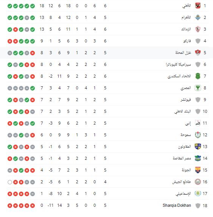The height and width of the screenshot is (217, 213).
Task: Click the Al Ittihad Alexandria green crest
Action: click(x=198, y=76)
